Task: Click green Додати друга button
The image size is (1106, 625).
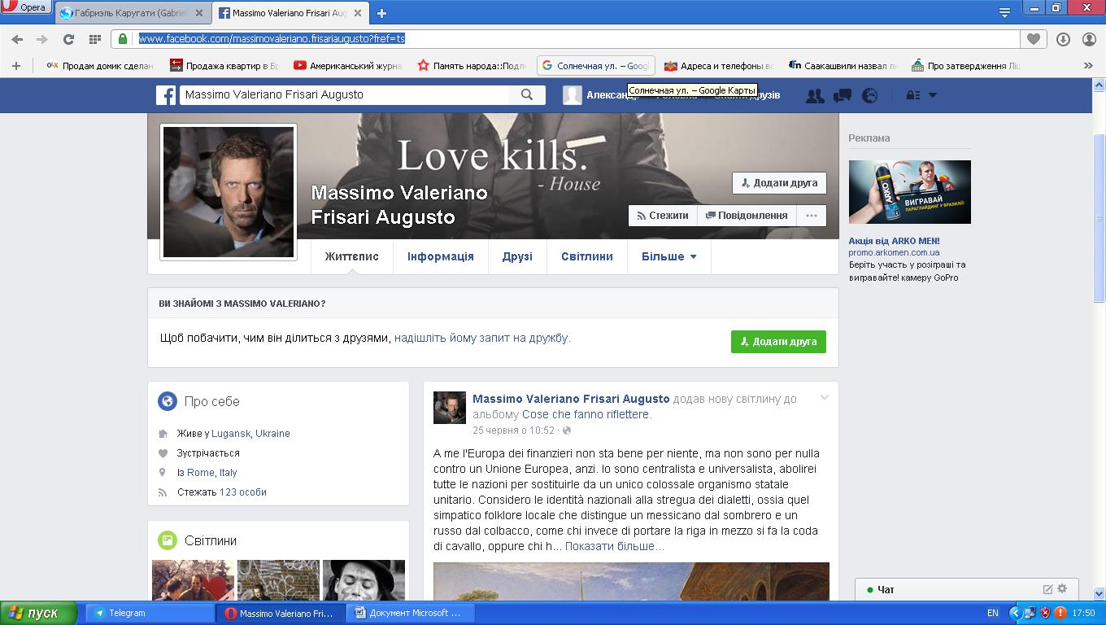Action: pos(778,342)
